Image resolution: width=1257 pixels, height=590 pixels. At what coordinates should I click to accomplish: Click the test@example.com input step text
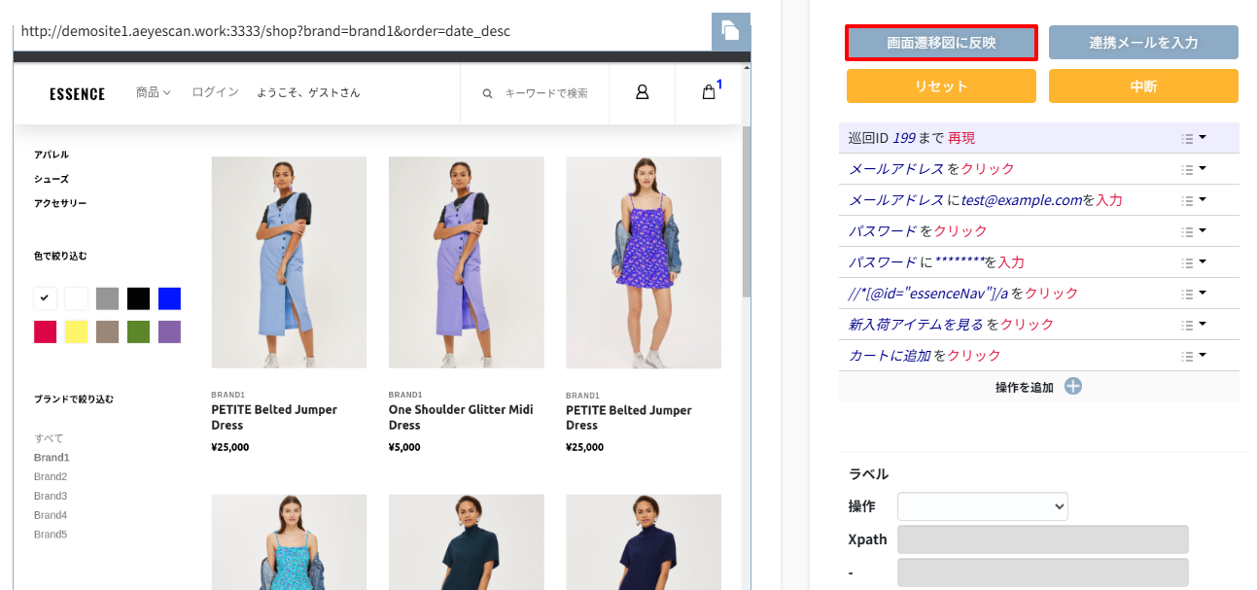click(985, 200)
